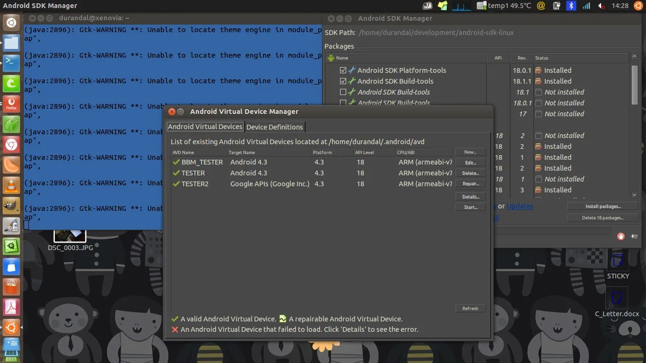Click Google APIs (Google Inc.) target cell

tap(270, 184)
